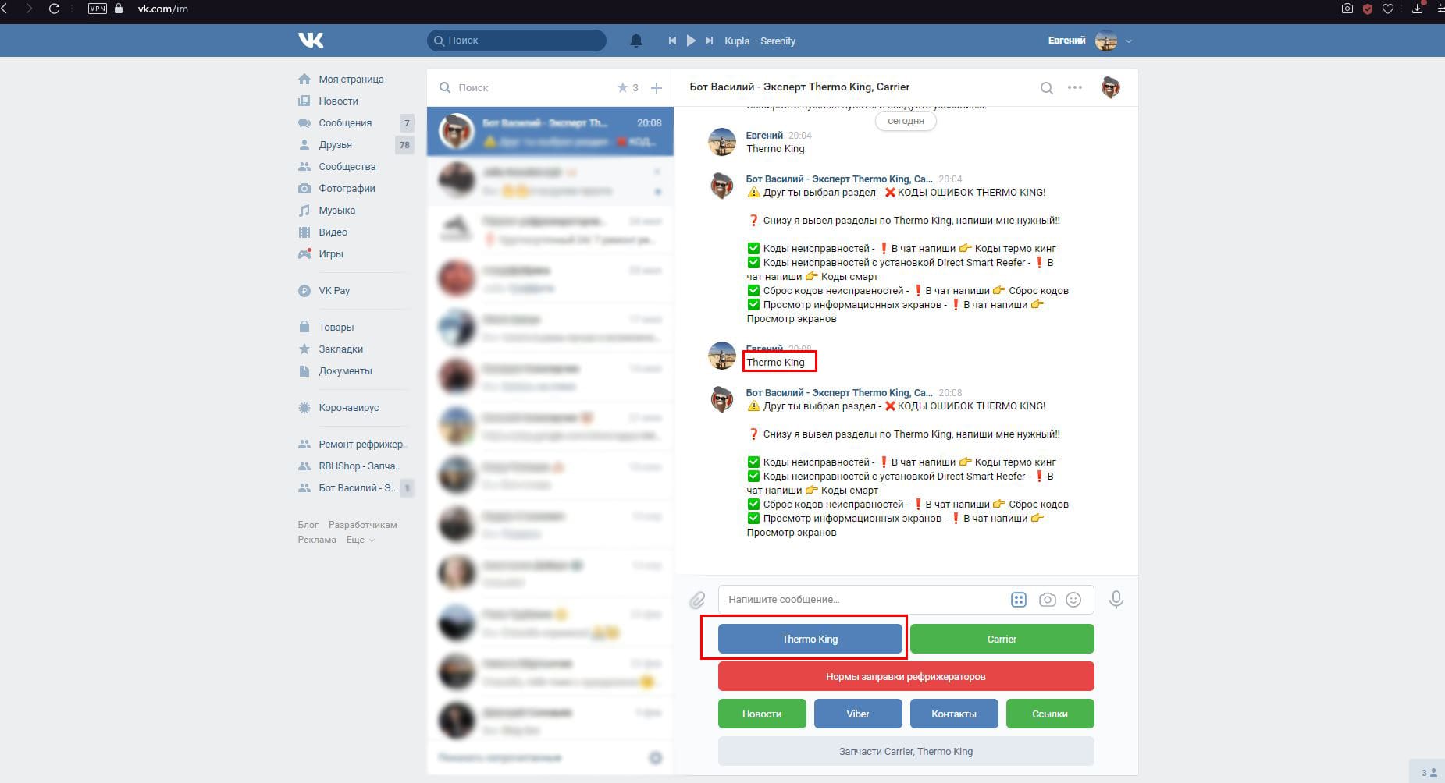Open Видео section
This screenshot has height=783, width=1445.
pos(333,232)
